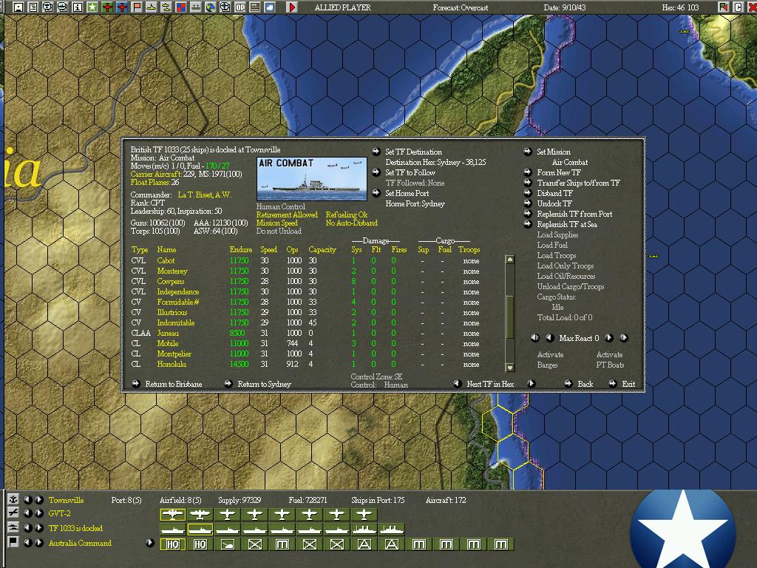This screenshot has height=568, width=757.
Task: Click the orange flag toolbar icon
Action: tap(137, 7)
